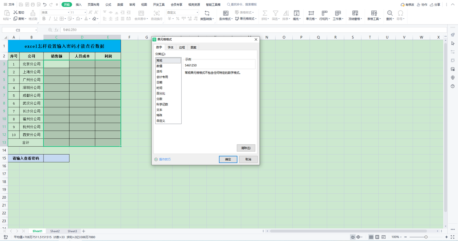Switch to normal view icon in status bar
The image size is (458, 241).
(x=371, y=237)
